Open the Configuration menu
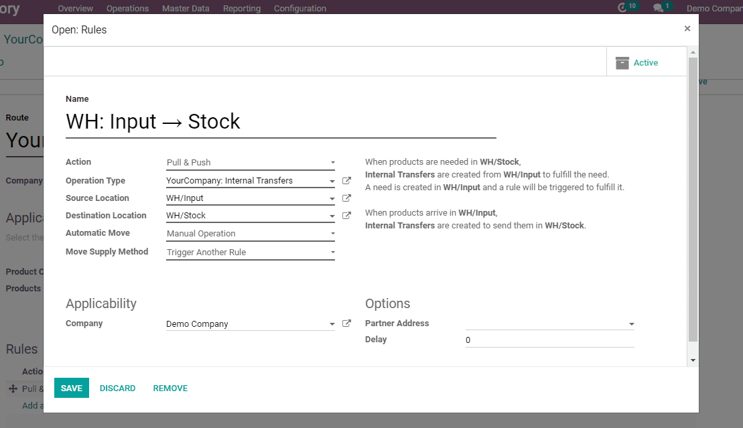743x428 pixels. tap(300, 9)
